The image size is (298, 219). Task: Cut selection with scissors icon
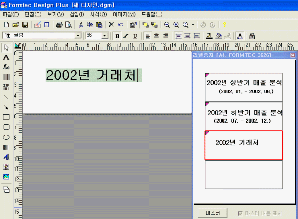click(81, 25)
